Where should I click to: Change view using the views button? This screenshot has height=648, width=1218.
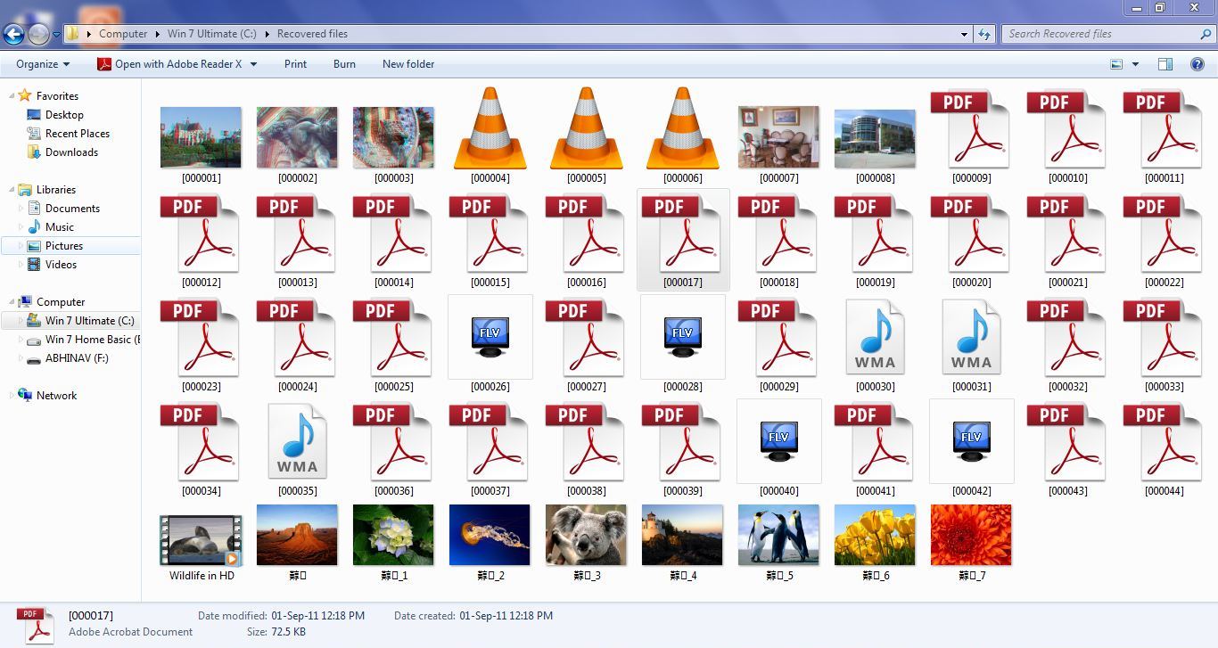pyautogui.click(x=1116, y=64)
